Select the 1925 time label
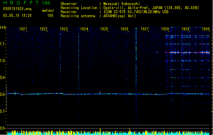This screenshot has height=135, width=213. point(104,29)
